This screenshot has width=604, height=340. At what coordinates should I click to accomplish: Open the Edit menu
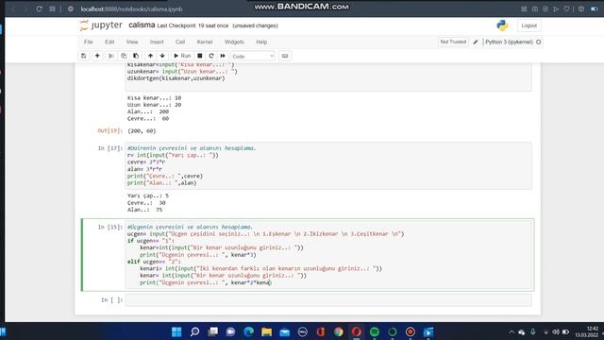pos(109,42)
